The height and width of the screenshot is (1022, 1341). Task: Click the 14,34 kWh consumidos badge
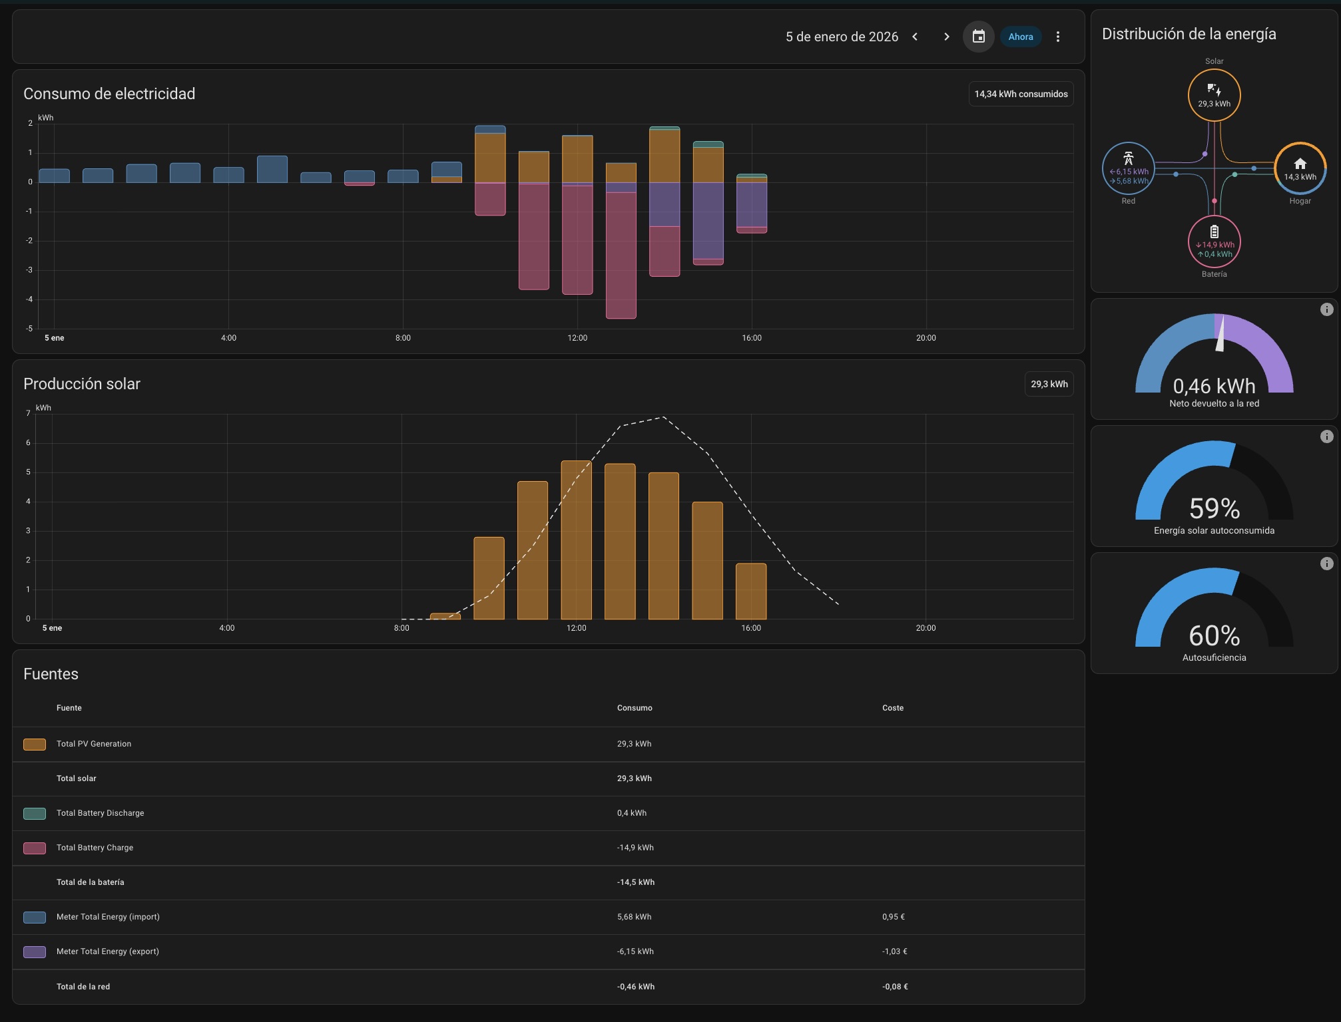click(x=1021, y=93)
